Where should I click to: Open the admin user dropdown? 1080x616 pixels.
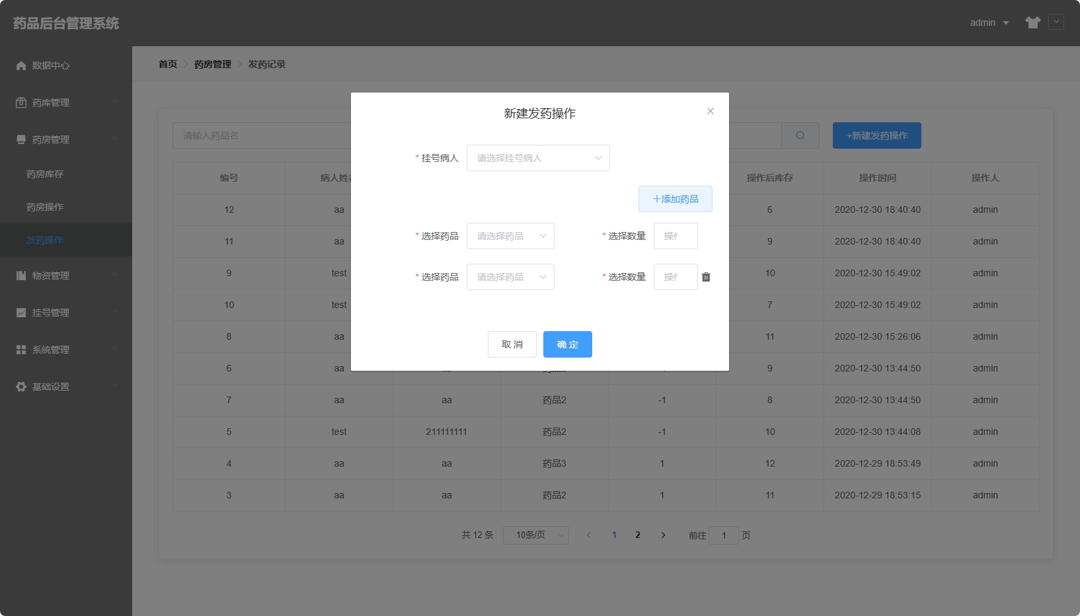[989, 22]
